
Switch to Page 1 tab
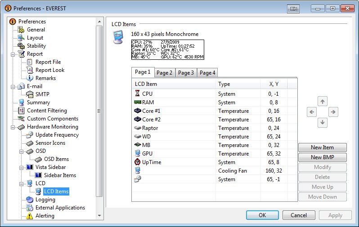click(x=143, y=72)
